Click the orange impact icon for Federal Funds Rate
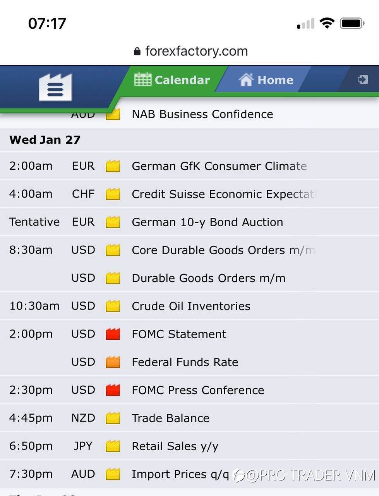 click(x=113, y=362)
